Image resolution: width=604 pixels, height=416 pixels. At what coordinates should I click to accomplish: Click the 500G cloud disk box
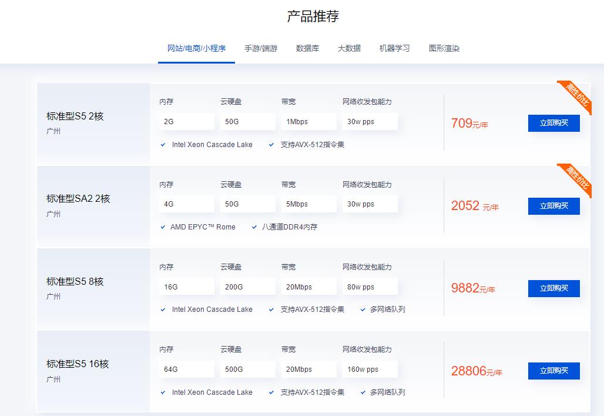coord(248,370)
